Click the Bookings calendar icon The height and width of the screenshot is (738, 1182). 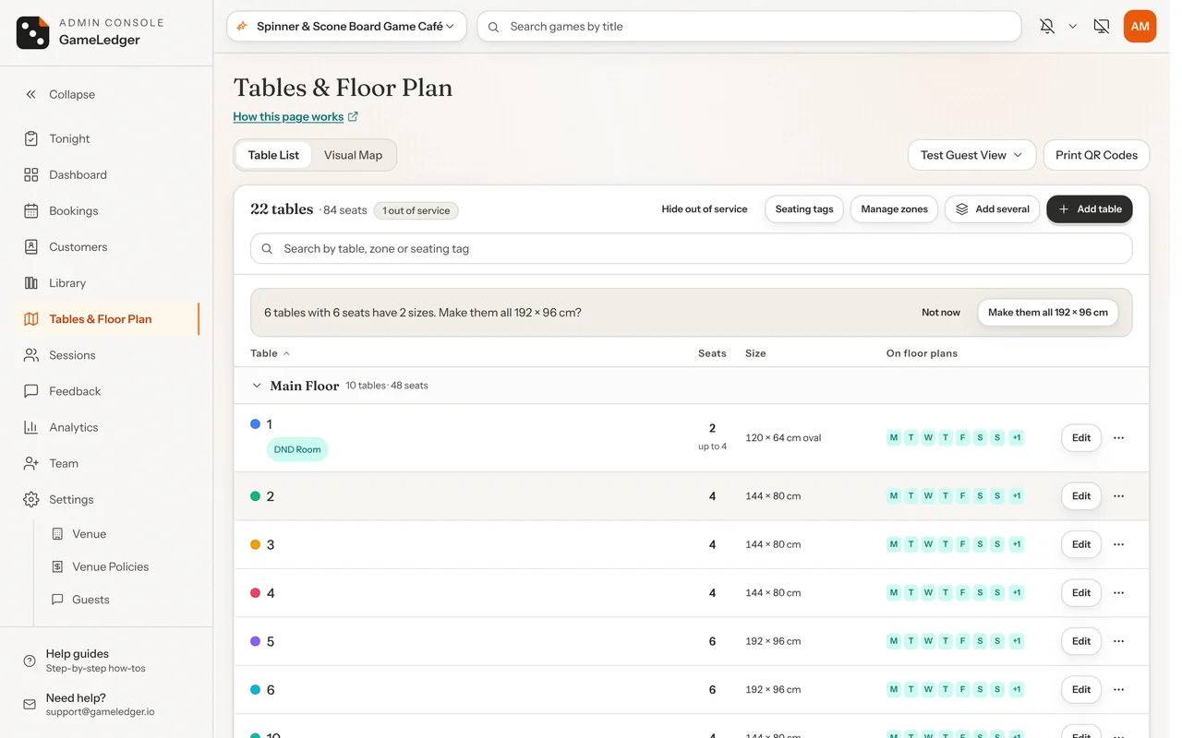click(31, 210)
